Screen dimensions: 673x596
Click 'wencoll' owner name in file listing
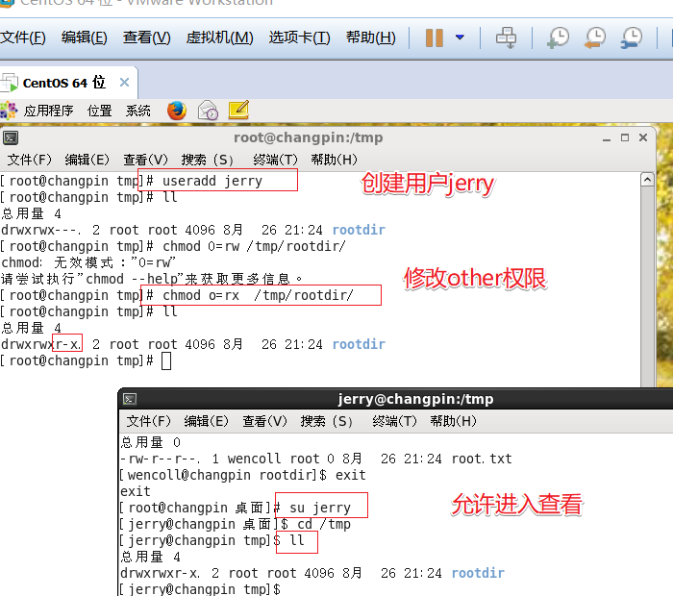point(254,459)
